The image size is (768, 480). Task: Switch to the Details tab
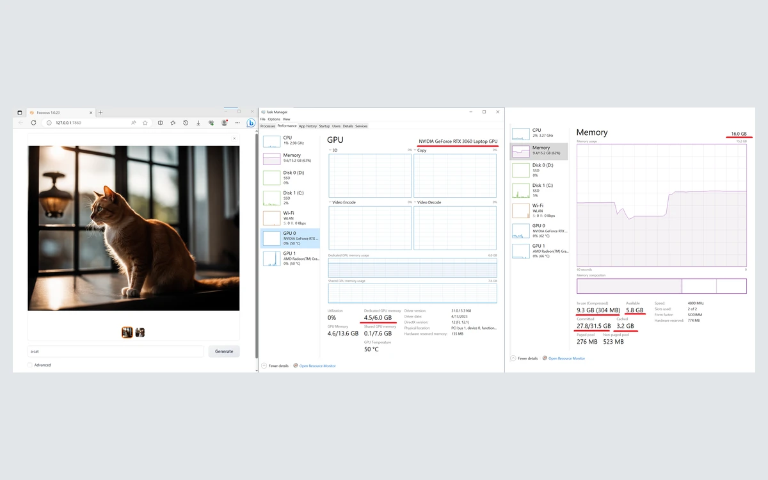[348, 126]
